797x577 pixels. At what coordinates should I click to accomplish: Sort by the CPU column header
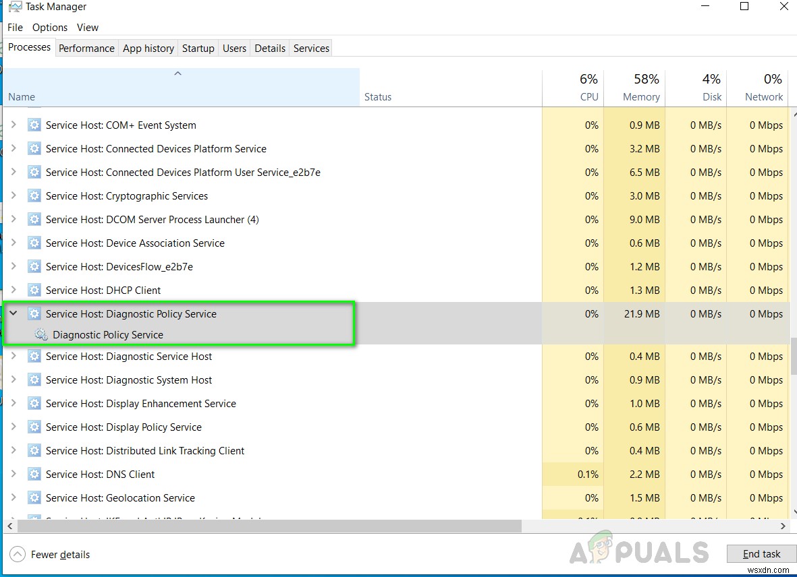573,87
